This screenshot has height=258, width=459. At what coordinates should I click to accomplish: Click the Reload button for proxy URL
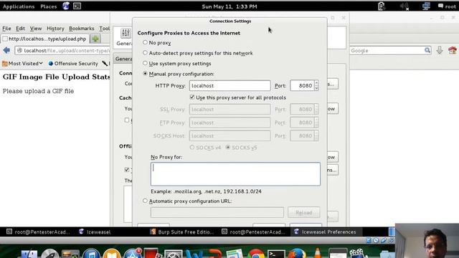[304, 213]
